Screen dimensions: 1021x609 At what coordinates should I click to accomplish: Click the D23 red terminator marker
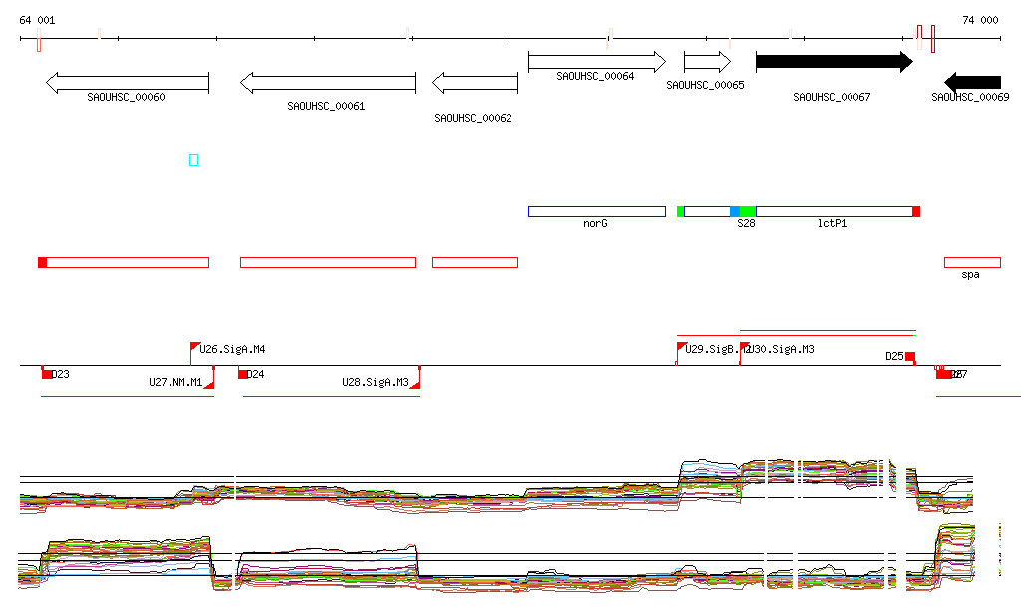46,374
